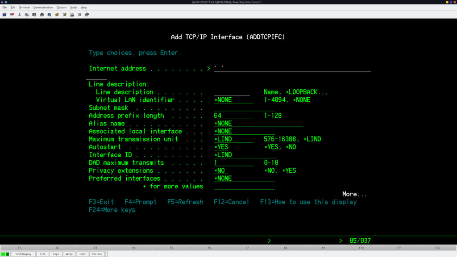Click the F11 soft key button
This screenshot has width=457, height=257.
pyautogui.click(x=399, y=248)
